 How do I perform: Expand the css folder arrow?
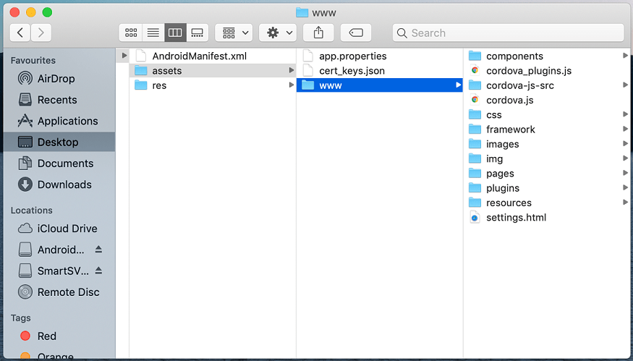tap(625, 114)
